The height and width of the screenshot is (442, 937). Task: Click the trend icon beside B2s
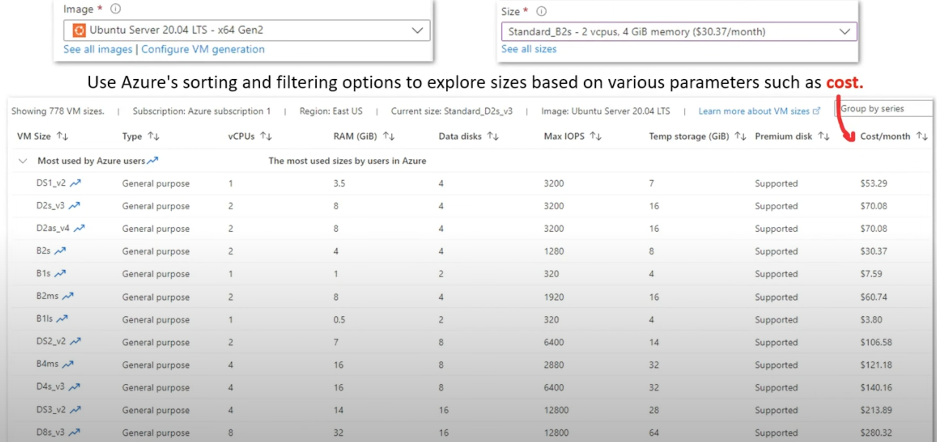click(x=60, y=251)
